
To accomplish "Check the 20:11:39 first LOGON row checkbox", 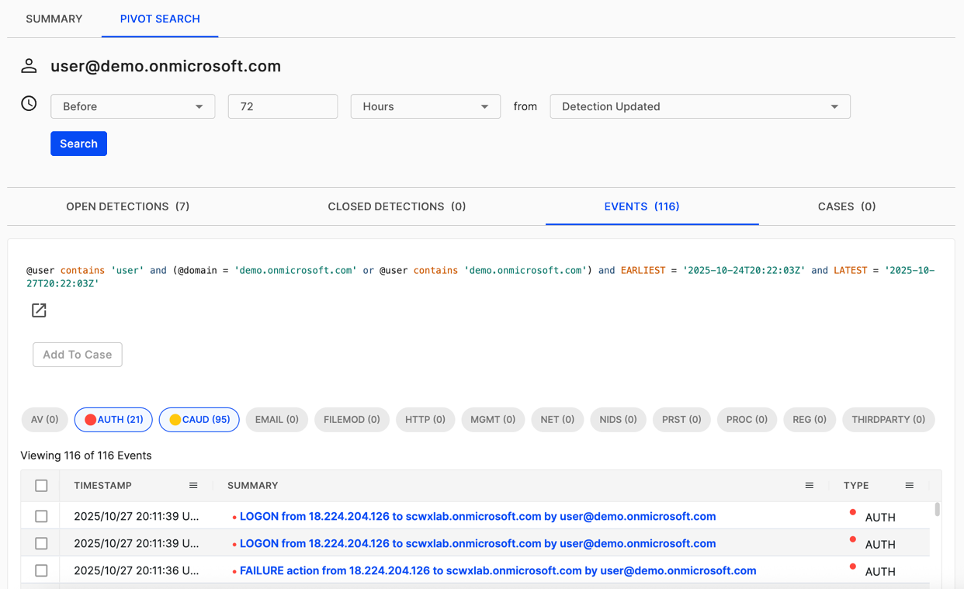I will (x=41, y=516).
